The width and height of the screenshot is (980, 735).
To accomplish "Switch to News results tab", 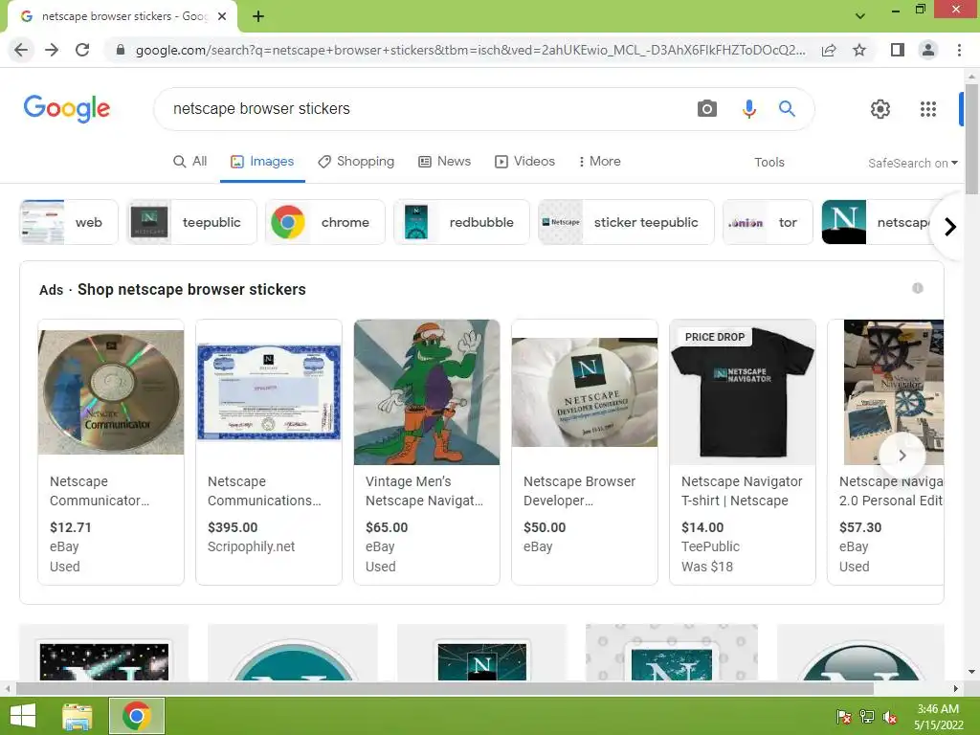I will coord(444,161).
